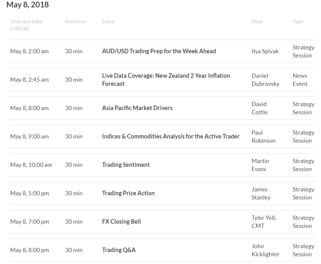
Task: Click host name Martin Essex
Action: [x=260, y=165]
